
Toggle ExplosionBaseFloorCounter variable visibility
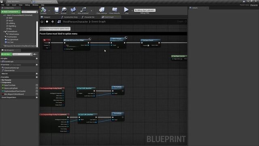click(x=37, y=91)
